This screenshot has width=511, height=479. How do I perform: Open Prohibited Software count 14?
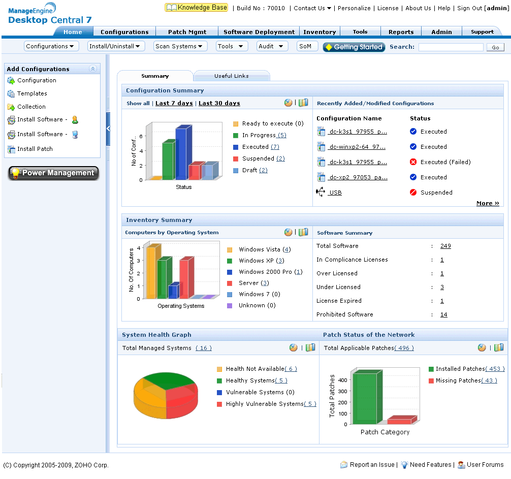tap(443, 314)
